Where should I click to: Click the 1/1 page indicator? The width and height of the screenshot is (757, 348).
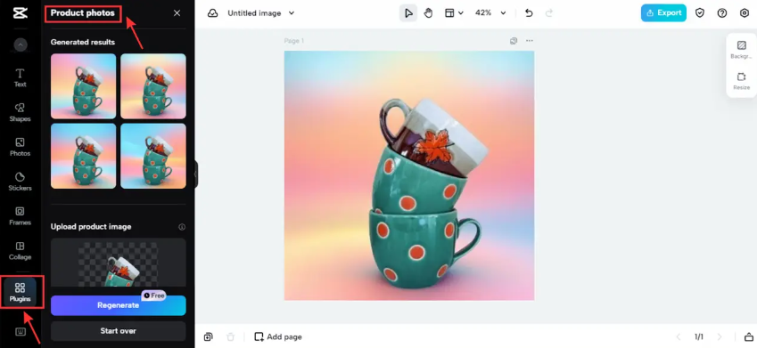point(699,336)
